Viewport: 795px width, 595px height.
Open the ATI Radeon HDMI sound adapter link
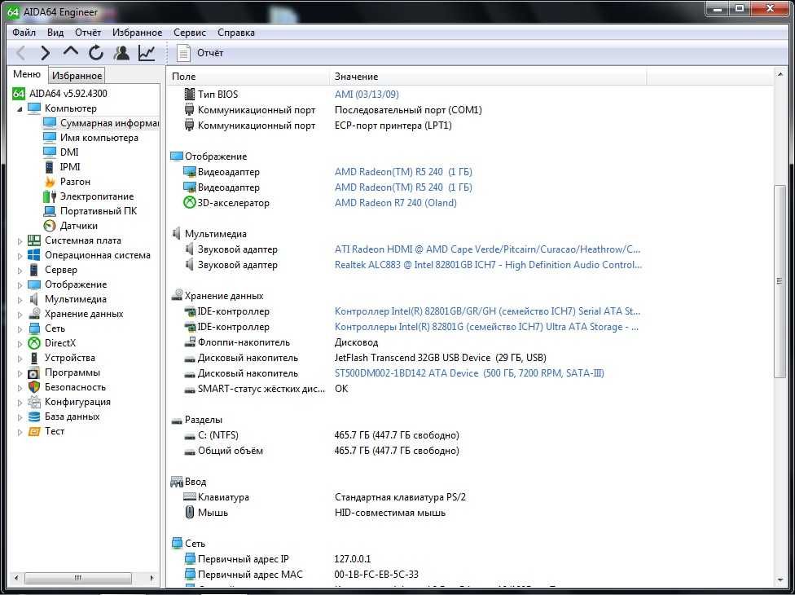coord(487,249)
